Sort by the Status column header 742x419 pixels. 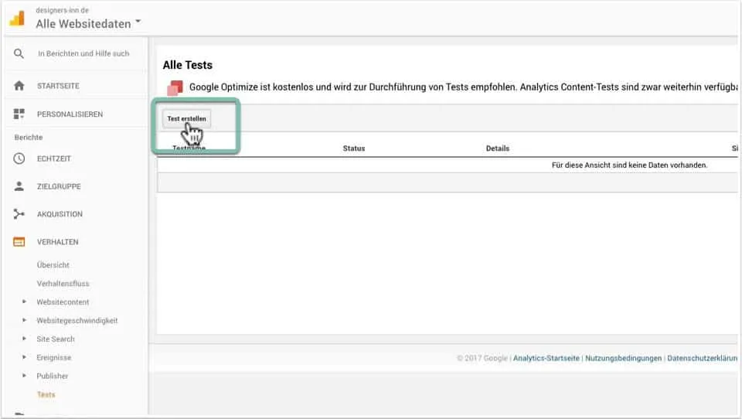coord(353,148)
